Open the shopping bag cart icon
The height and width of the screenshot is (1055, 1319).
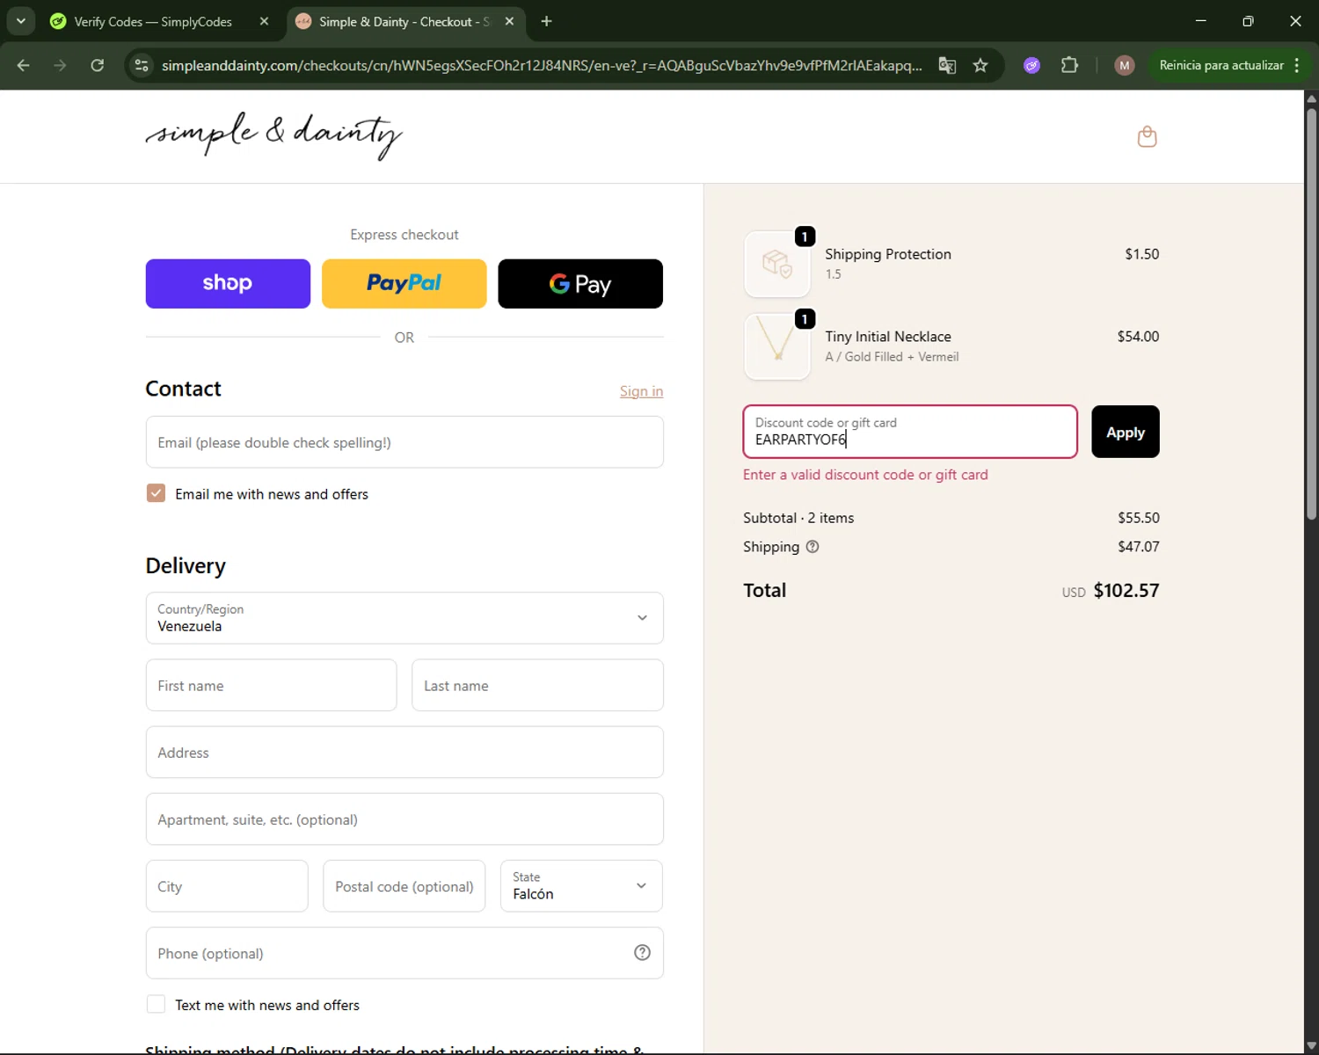tap(1147, 136)
